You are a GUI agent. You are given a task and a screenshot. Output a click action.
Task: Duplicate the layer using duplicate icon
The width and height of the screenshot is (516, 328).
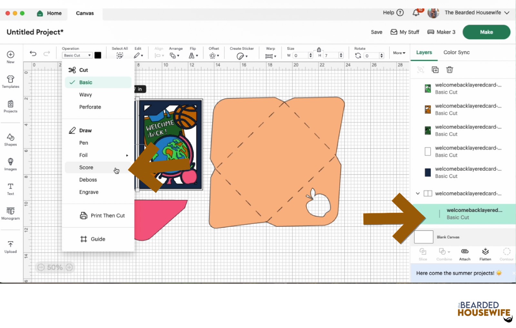(x=435, y=70)
